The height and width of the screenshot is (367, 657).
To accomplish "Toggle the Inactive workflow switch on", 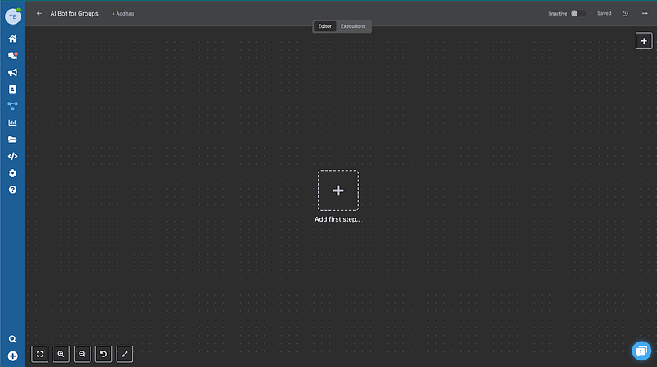I will 578,13.
